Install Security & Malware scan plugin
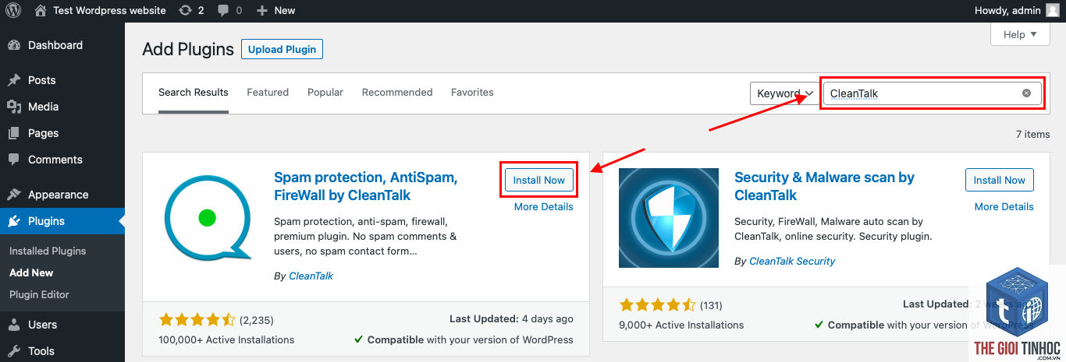 coord(1000,180)
